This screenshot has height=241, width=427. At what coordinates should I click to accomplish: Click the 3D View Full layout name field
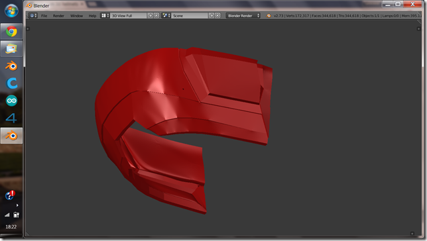pyautogui.click(x=128, y=15)
